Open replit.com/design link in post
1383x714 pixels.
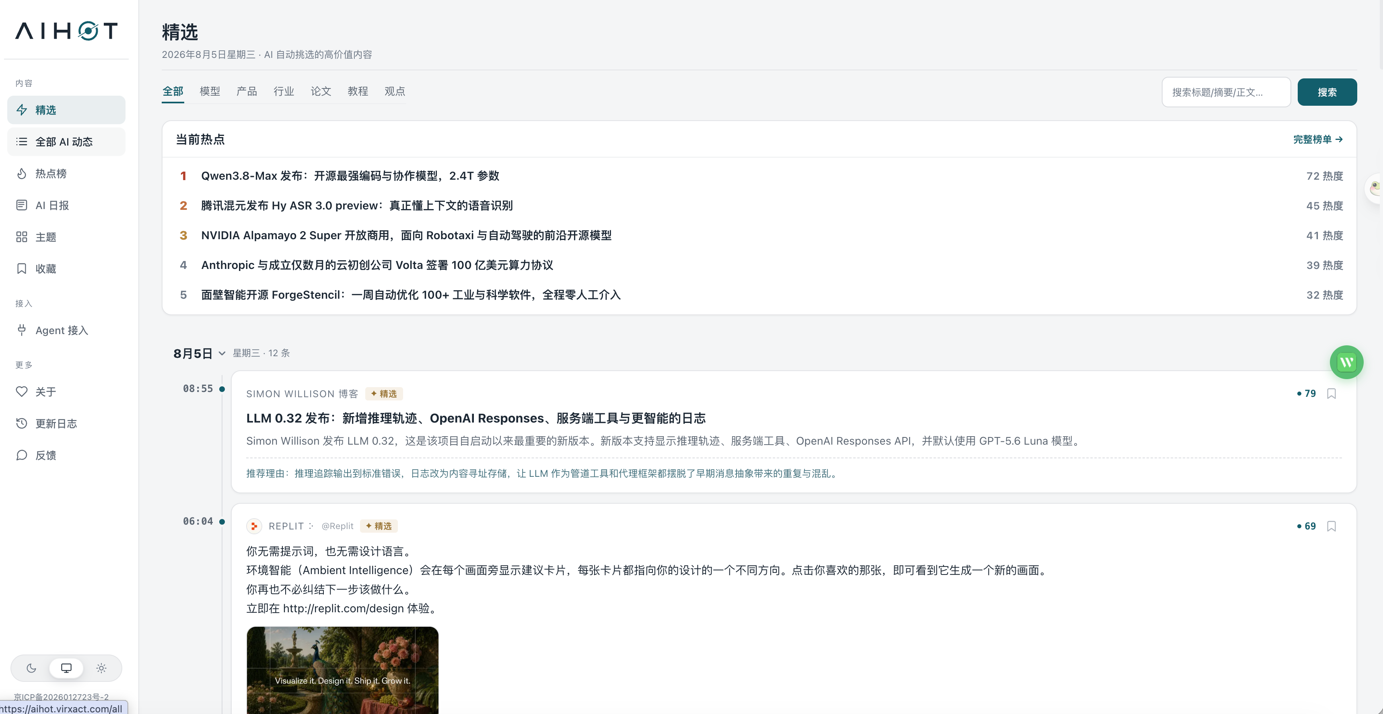[343, 608]
